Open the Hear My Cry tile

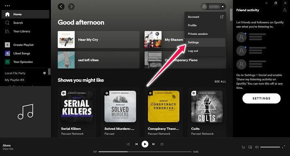click(99, 40)
